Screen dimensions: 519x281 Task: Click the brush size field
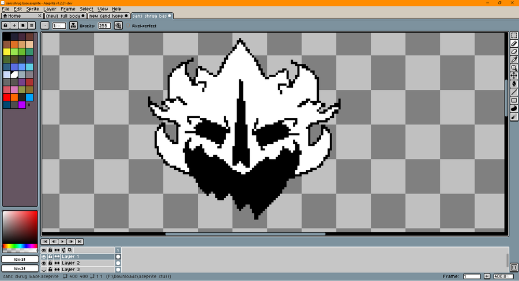59,25
